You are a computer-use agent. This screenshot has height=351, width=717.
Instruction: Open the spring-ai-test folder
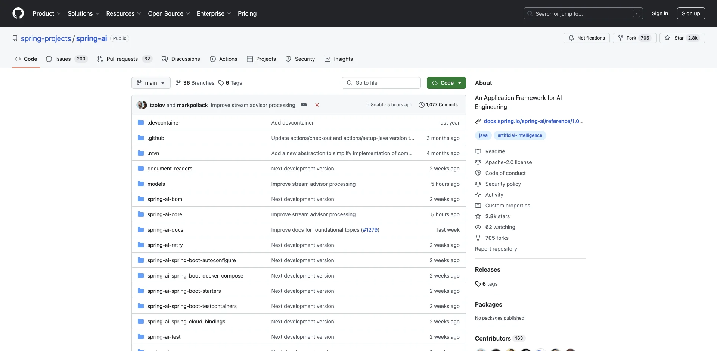[164, 337]
